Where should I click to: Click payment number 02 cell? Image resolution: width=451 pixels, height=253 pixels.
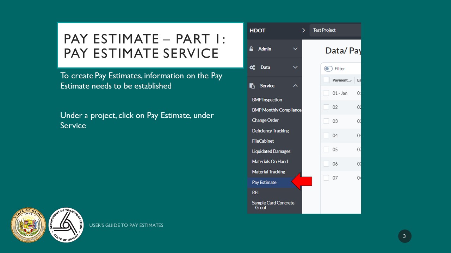tap(335, 107)
